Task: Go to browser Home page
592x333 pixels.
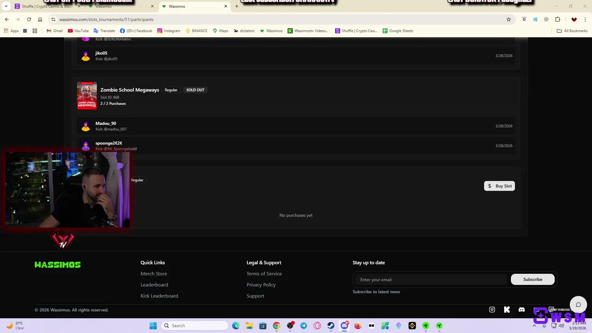Action: (x=40, y=19)
